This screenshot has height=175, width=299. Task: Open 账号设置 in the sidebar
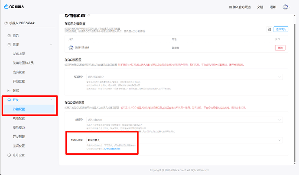tap(19, 155)
